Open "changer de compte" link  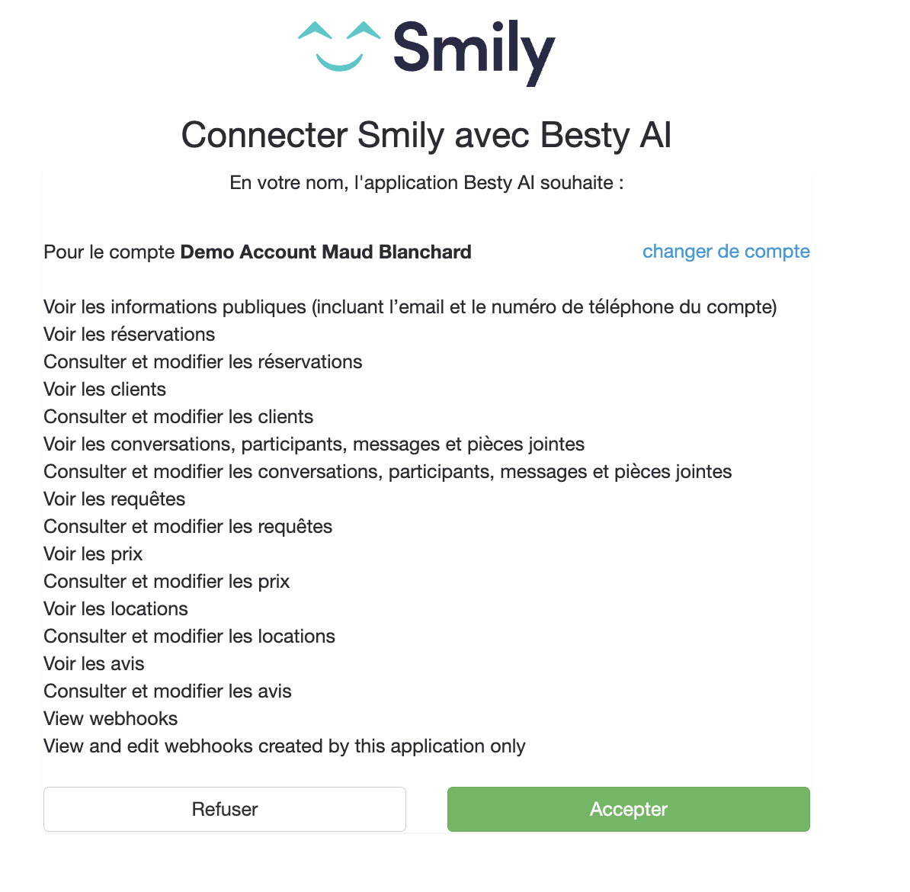click(726, 252)
